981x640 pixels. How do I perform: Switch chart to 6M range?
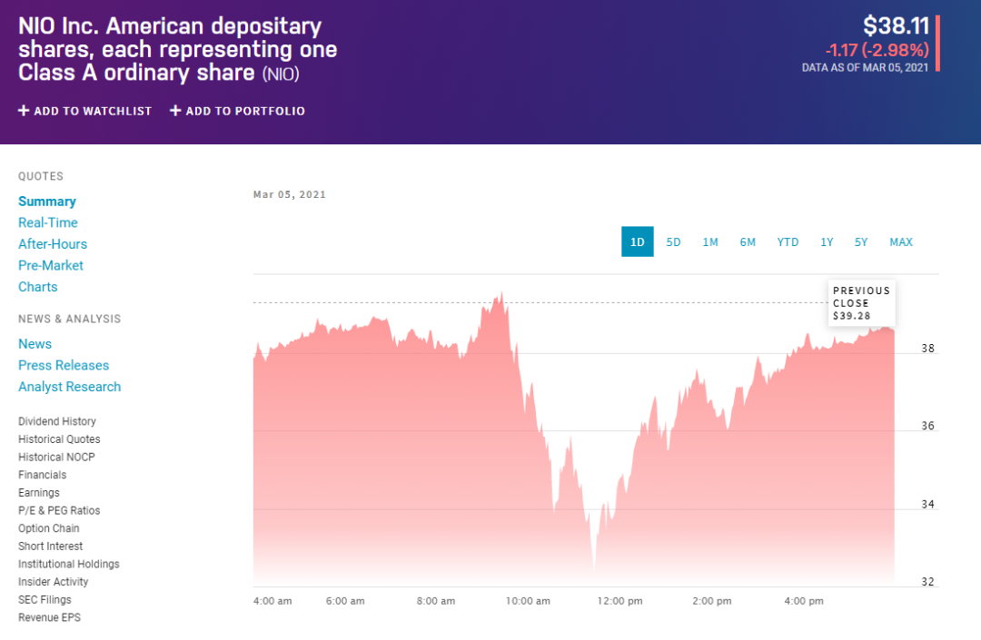click(x=748, y=241)
